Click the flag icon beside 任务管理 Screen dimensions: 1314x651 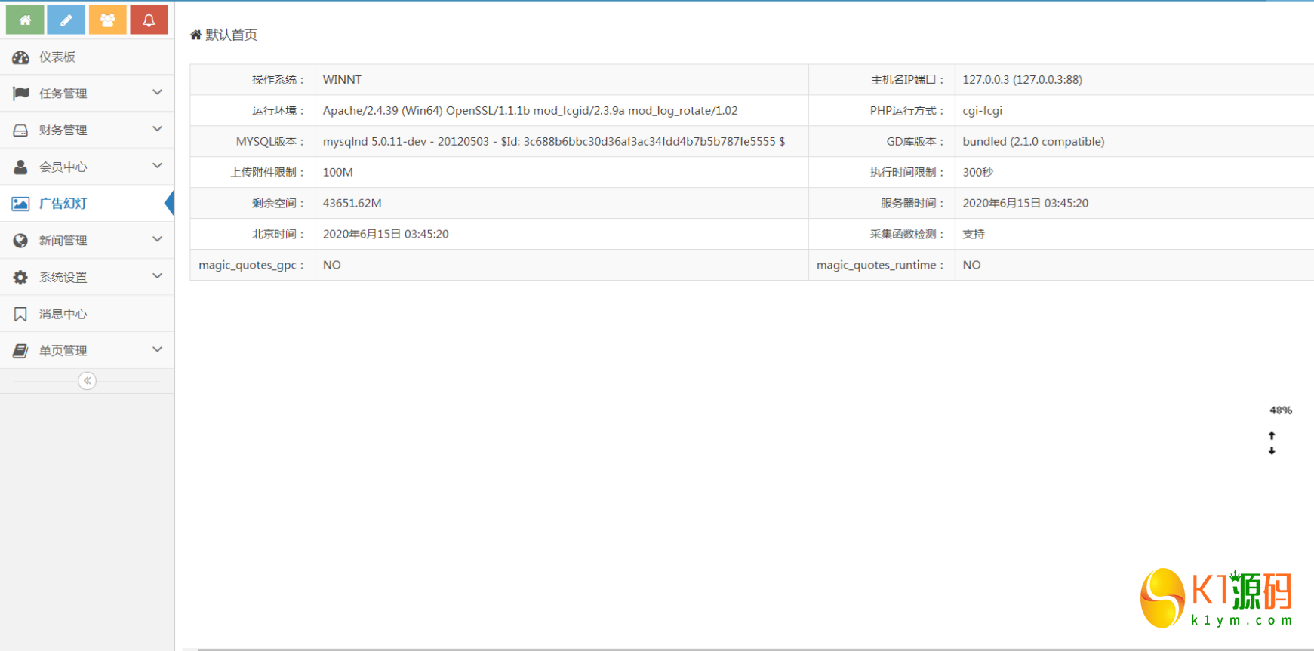pyautogui.click(x=20, y=94)
